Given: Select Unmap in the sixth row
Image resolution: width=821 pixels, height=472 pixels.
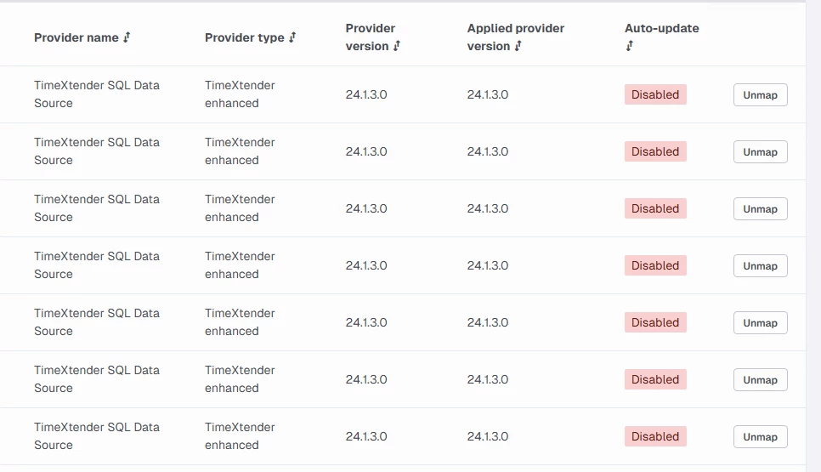Looking at the screenshot, I should click(x=760, y=380).
